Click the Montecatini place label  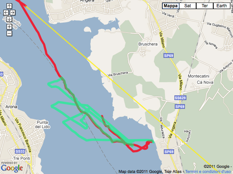tap(198, 76)
